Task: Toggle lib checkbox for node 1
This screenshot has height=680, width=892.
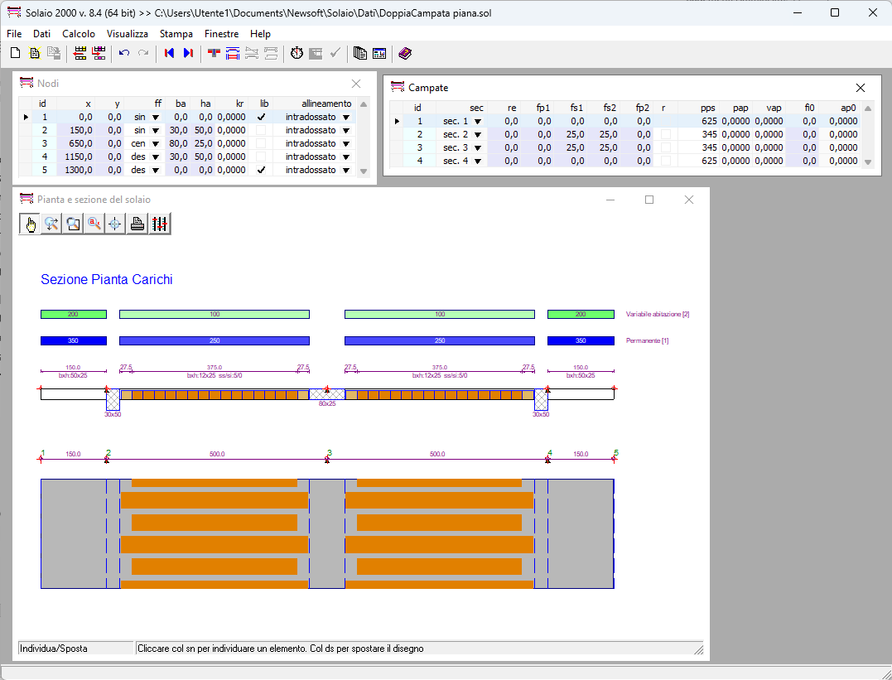Action: 261,118
